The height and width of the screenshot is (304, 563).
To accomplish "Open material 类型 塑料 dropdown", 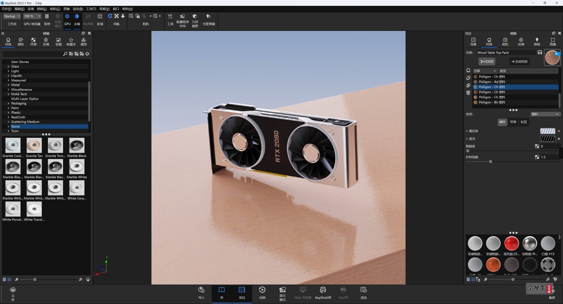I will click(545, 114).
